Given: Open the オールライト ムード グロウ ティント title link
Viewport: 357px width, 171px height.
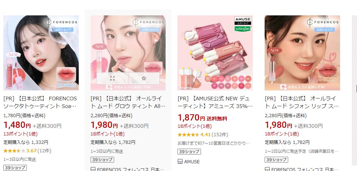Looking at the screenshot, I should coord(128,103).
